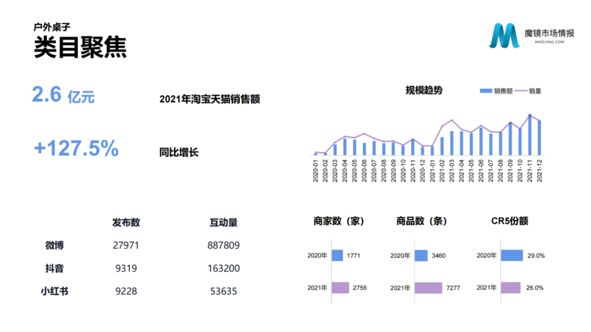Click the 2020-04 sales bar in chart
591x332 pixels.
(x=345, y=147)
